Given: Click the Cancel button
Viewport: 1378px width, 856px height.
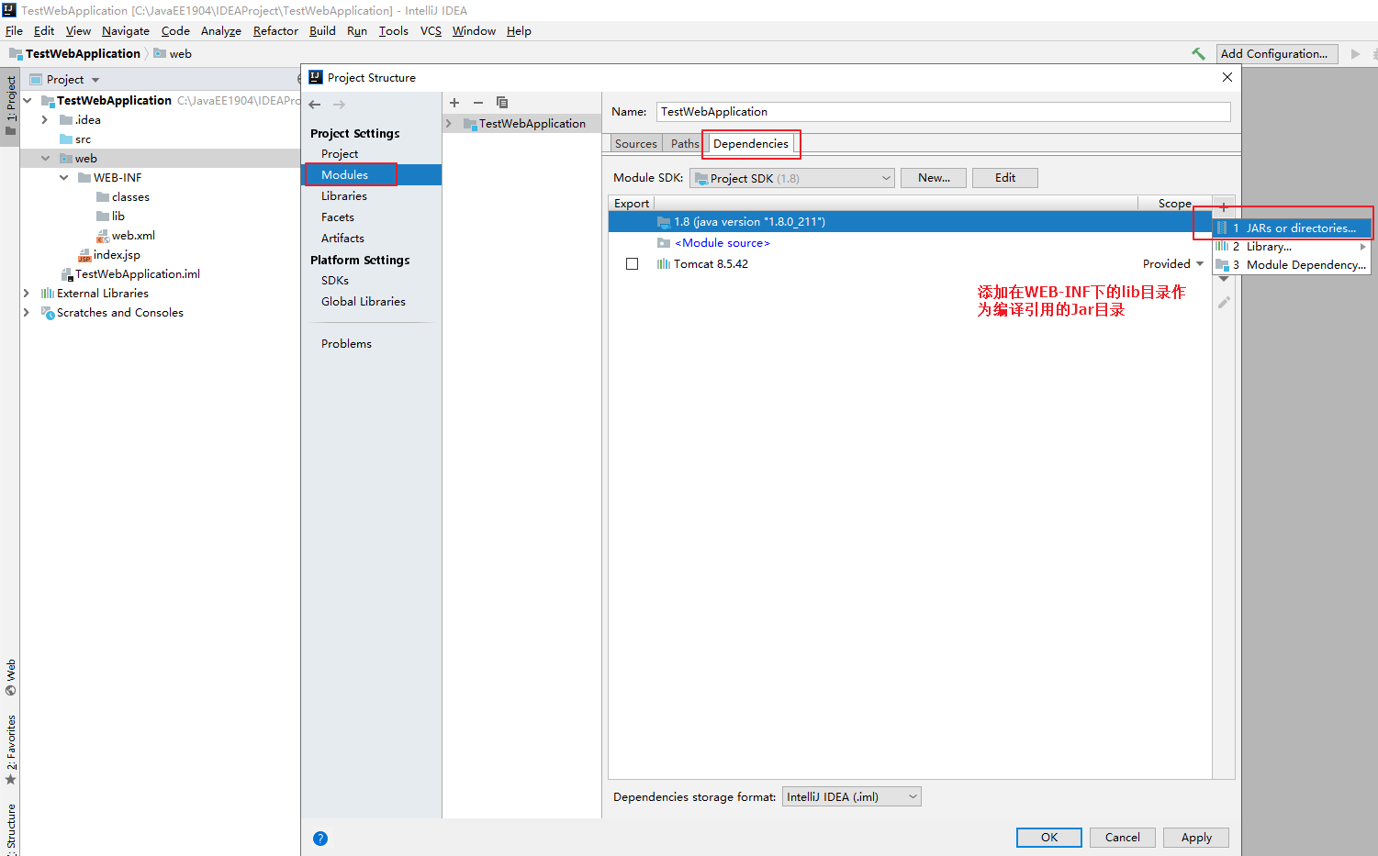Looking at the screenshot, I should [x=1123, y=838].
